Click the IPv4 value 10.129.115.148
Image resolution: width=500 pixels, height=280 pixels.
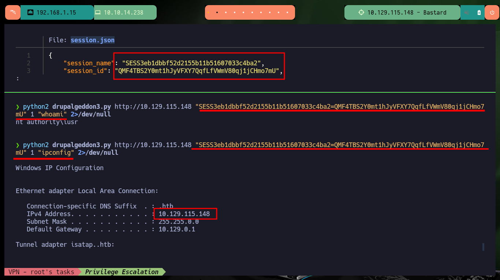pyautogui.click(x=184, y=214)
